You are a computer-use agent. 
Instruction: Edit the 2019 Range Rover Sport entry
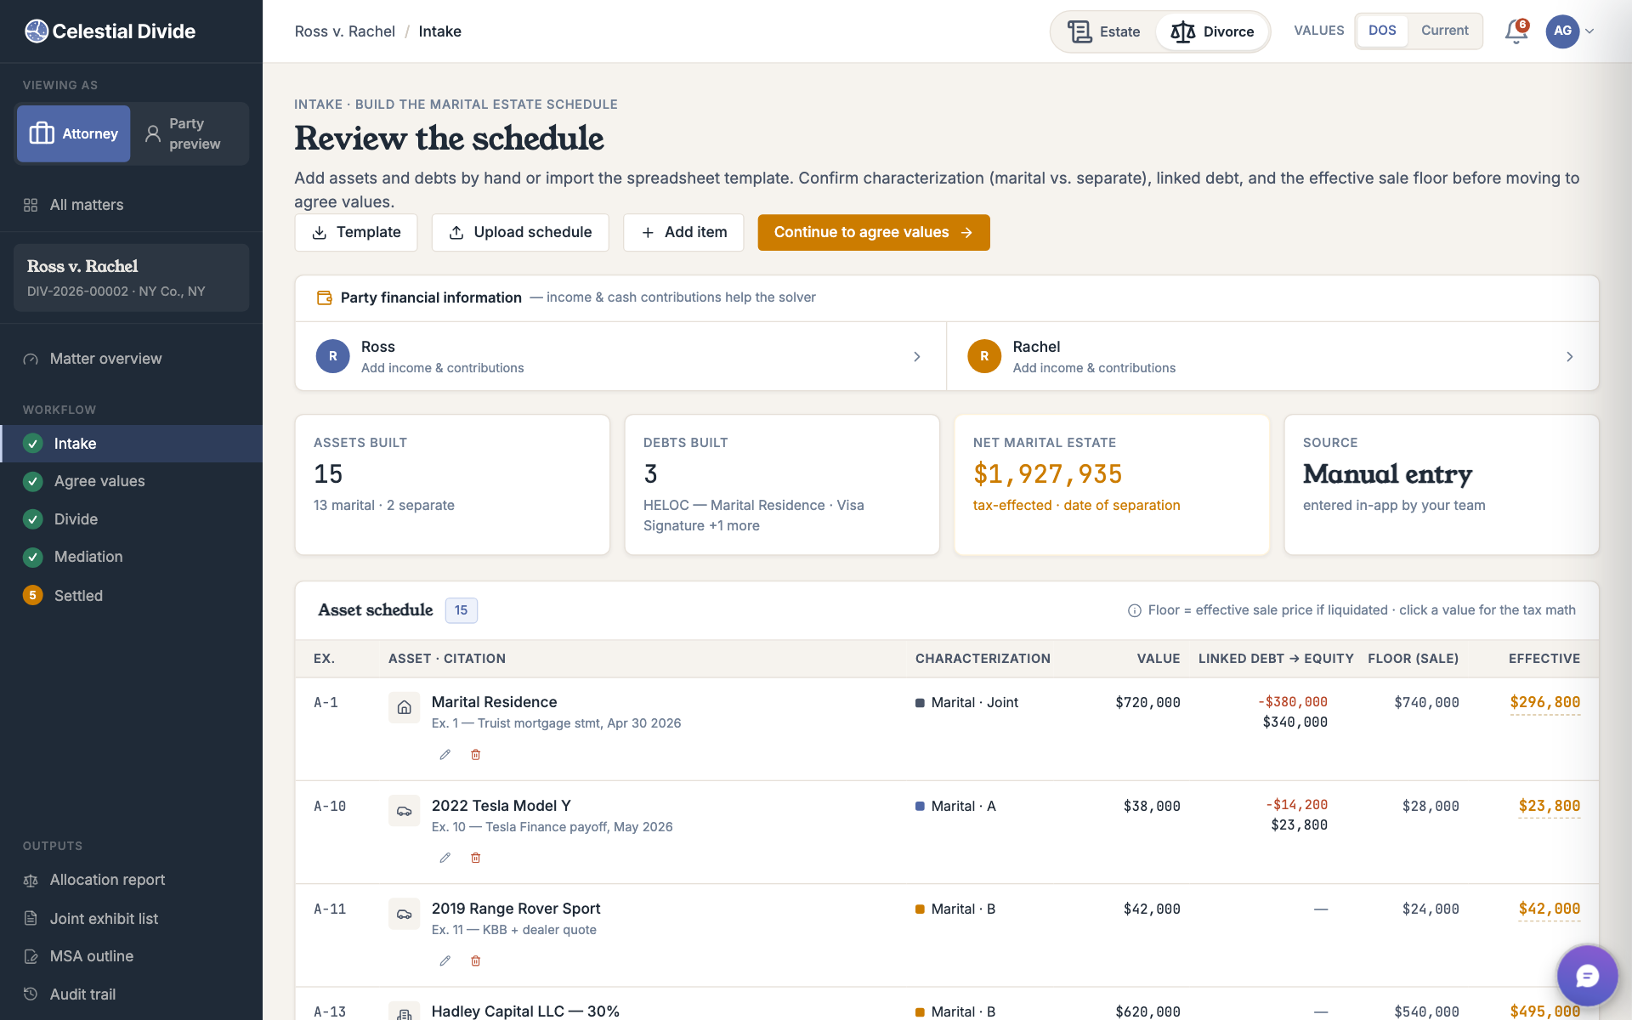(445, 960)
